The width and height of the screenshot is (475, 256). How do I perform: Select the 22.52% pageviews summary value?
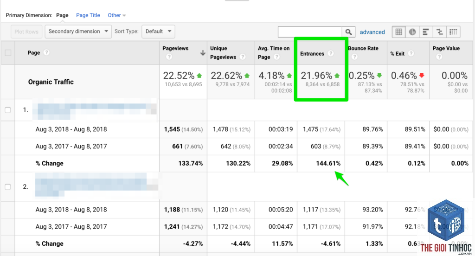click(x=179, y=76)
